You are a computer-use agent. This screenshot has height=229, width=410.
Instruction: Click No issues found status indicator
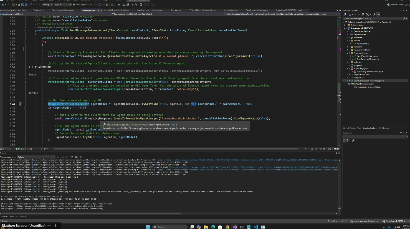pos(24,149)
